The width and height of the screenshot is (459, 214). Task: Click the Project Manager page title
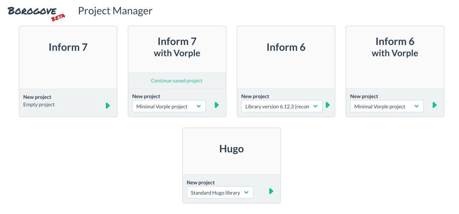click(115, 11)
